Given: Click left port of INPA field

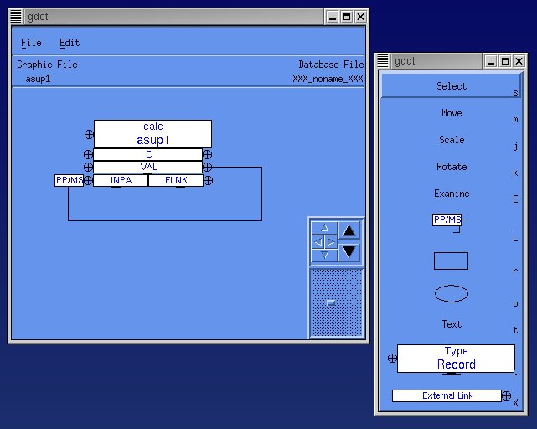Looking at the screenshot, I should click(88, 181).
